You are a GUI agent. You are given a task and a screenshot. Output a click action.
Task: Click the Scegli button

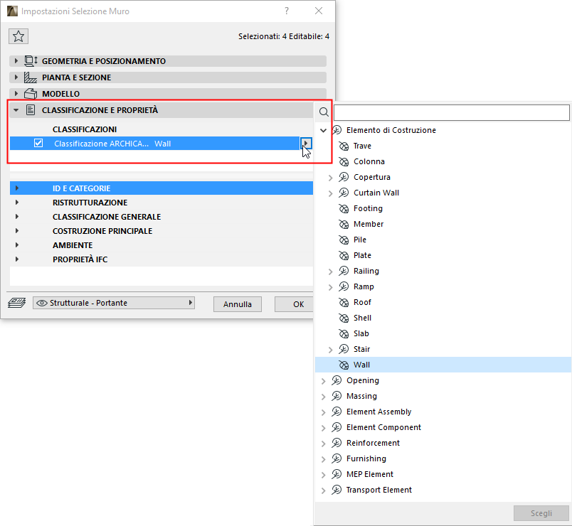point(541,513)
